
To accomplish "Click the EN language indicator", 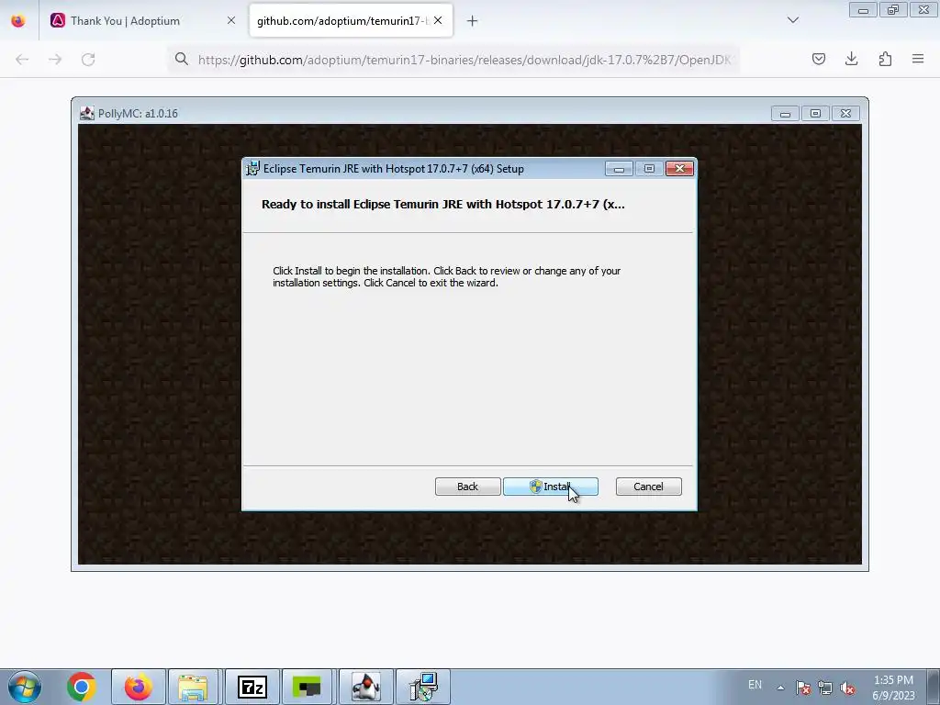I will [x=755, y=685].
